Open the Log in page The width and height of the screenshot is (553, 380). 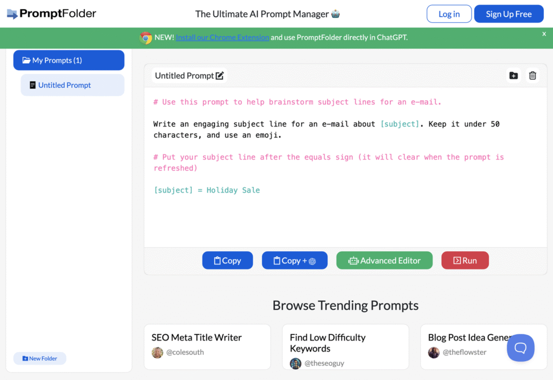tap(449, 14)
